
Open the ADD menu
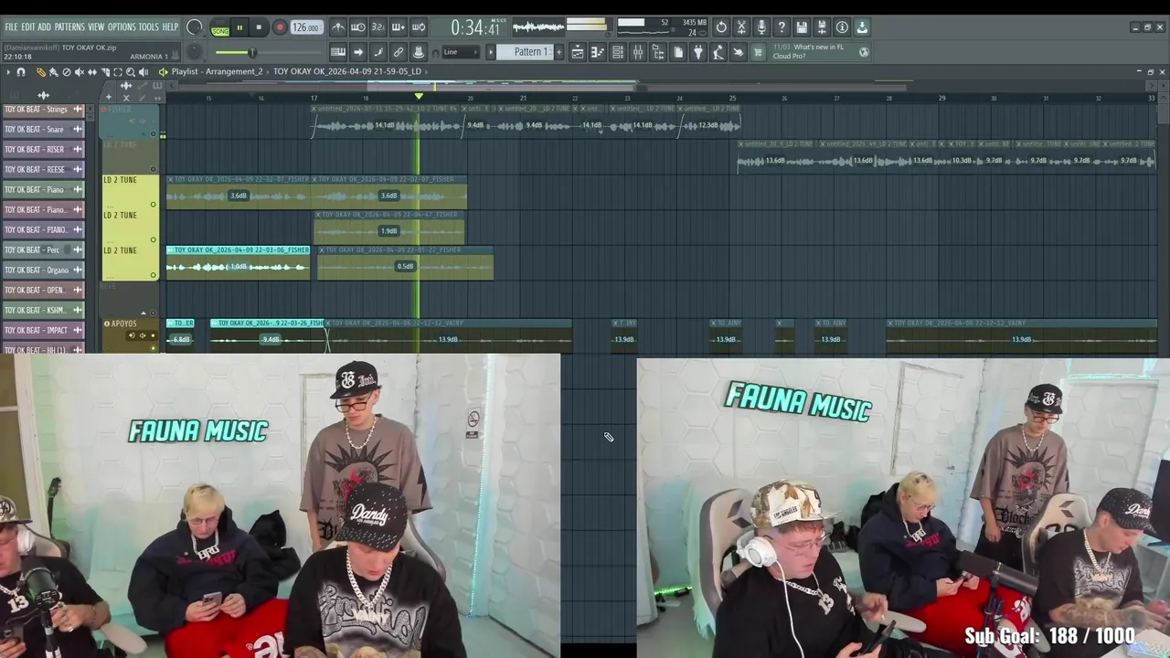point(44,27)
